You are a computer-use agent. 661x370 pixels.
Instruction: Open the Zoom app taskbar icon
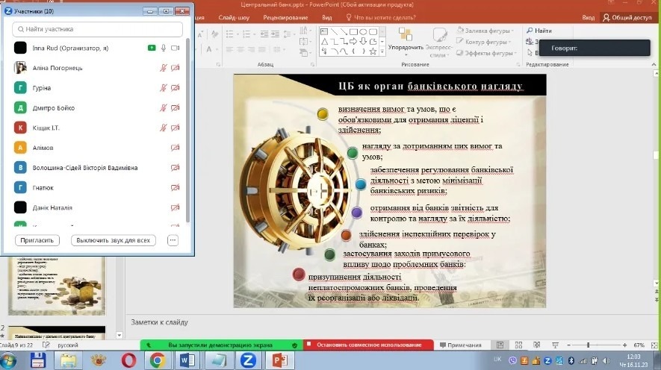[x=246, y=360]
